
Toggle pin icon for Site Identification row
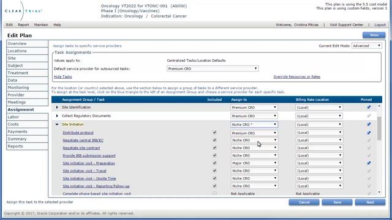369,108
